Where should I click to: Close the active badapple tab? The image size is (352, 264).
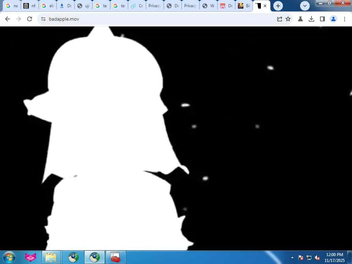pos(265,6)
